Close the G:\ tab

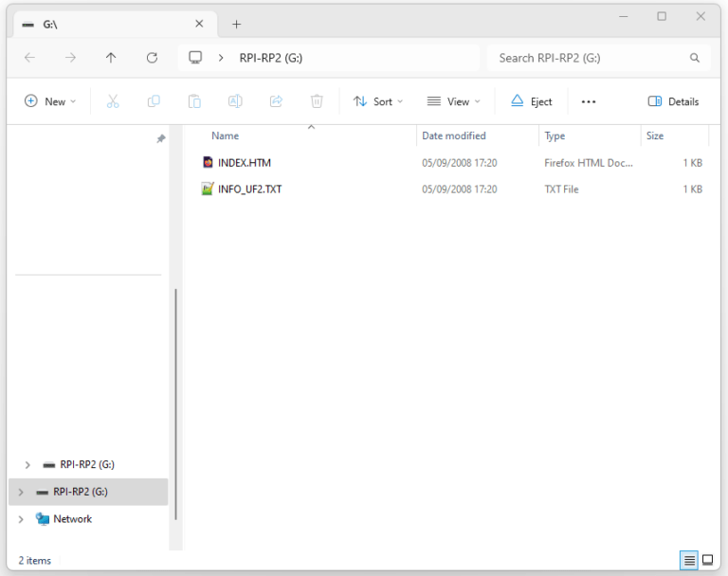(x=199, y=24)
